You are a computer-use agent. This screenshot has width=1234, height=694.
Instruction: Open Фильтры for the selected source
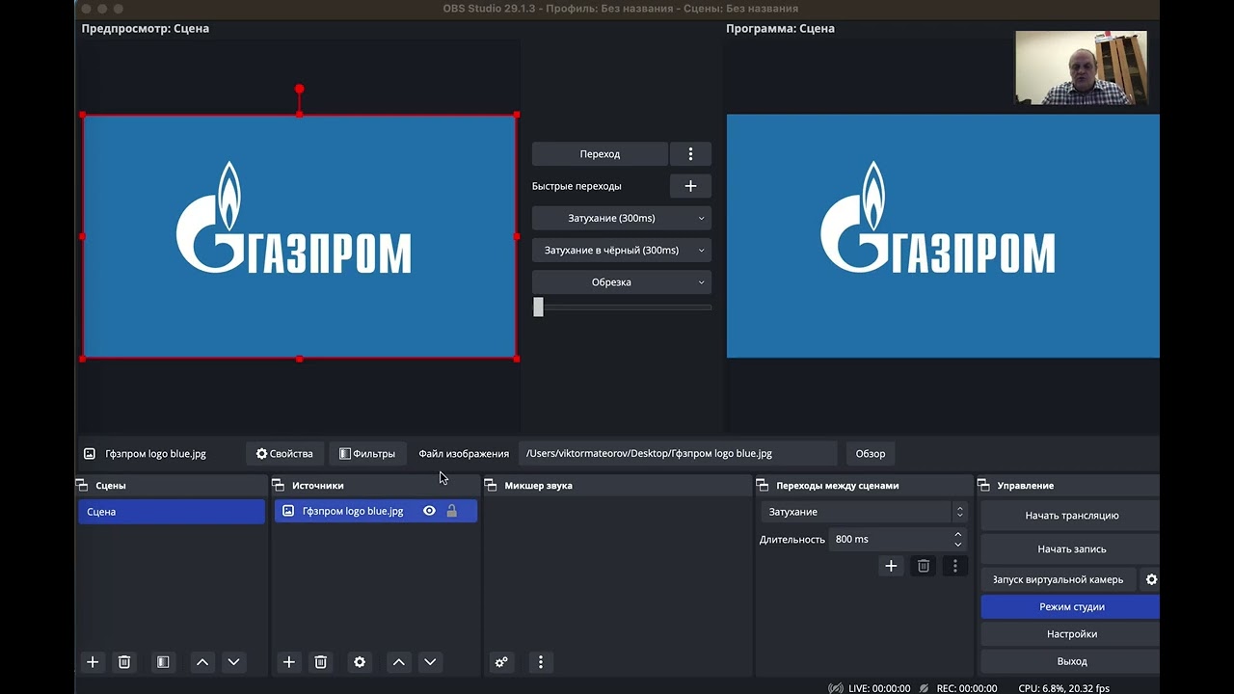(367, 454)
